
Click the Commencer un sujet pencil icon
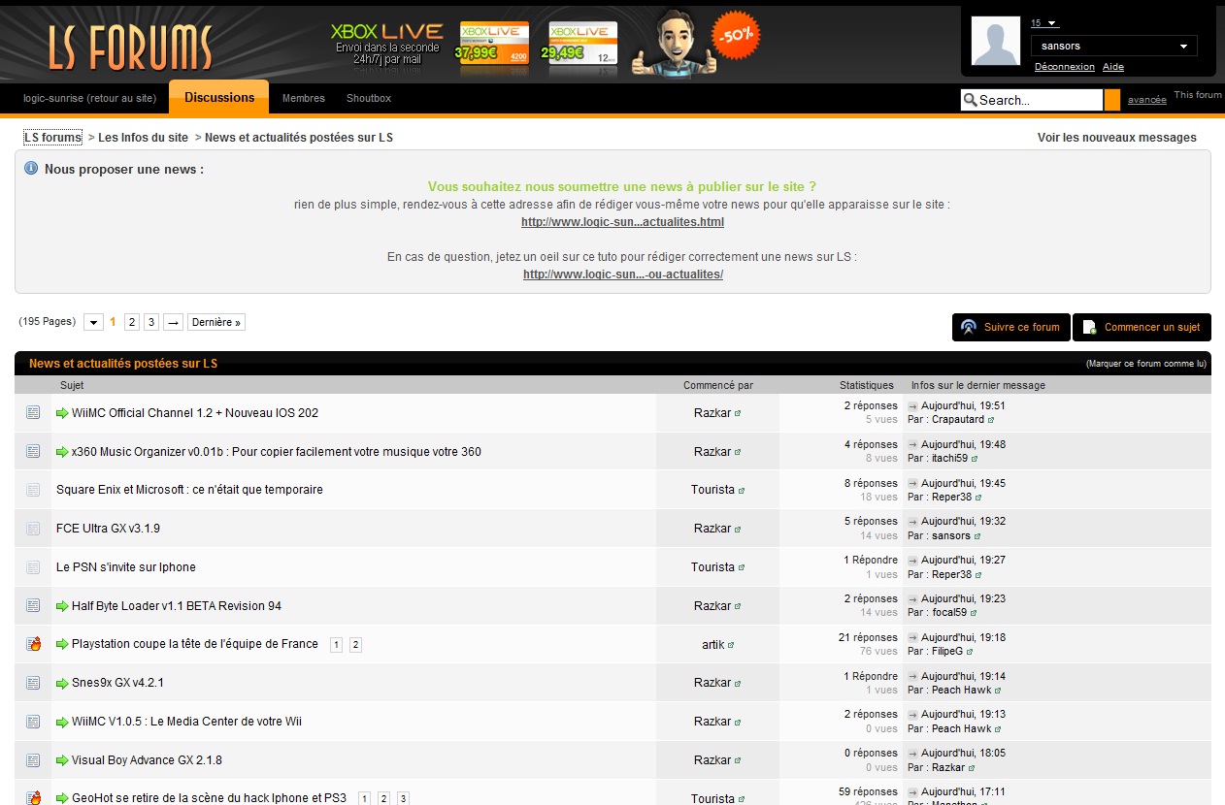tap(1089, 328)
